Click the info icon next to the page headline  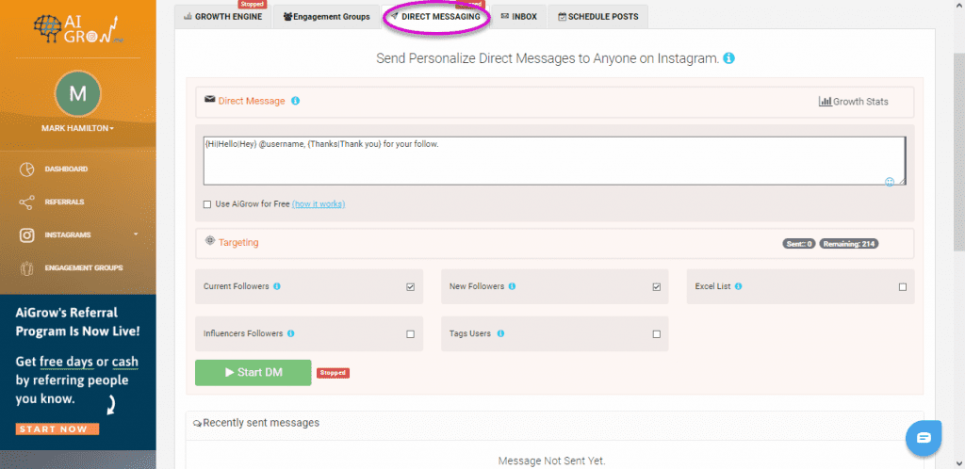click(x=728, y=58)
